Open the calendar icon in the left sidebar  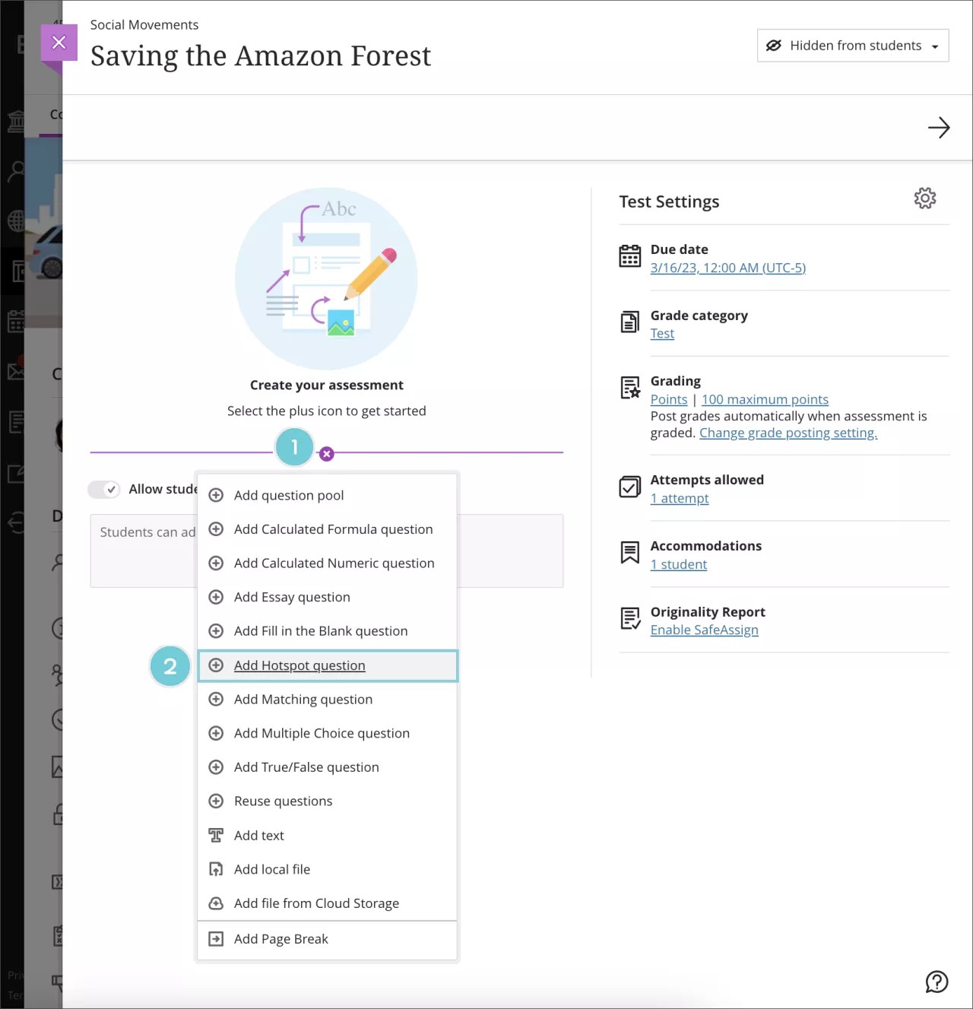pos(15,321)
